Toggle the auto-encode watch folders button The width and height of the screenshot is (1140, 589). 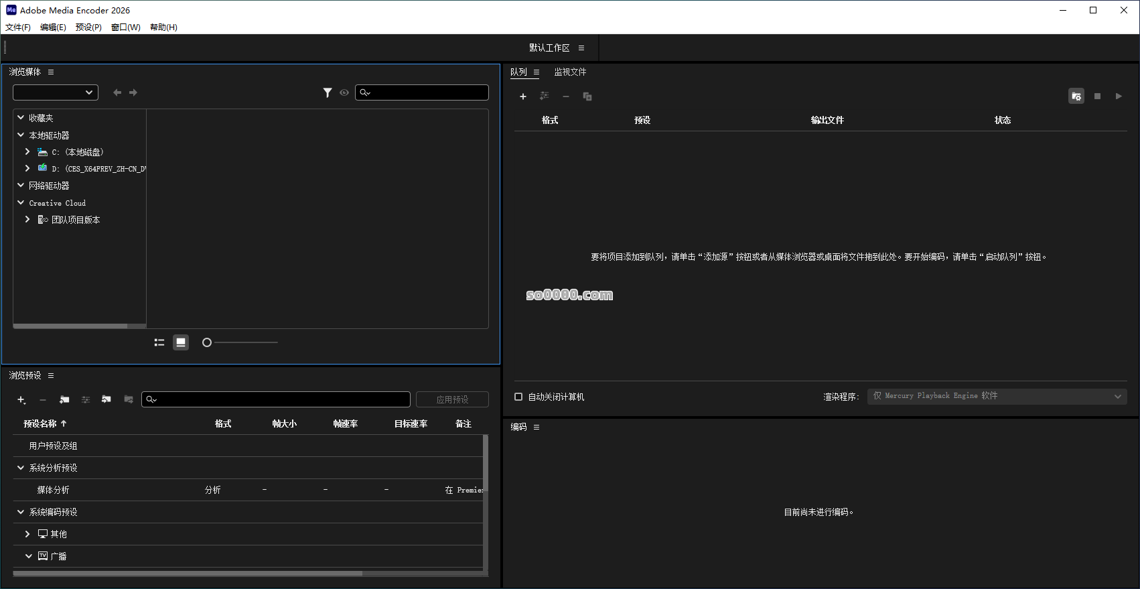coord(1076,96)
